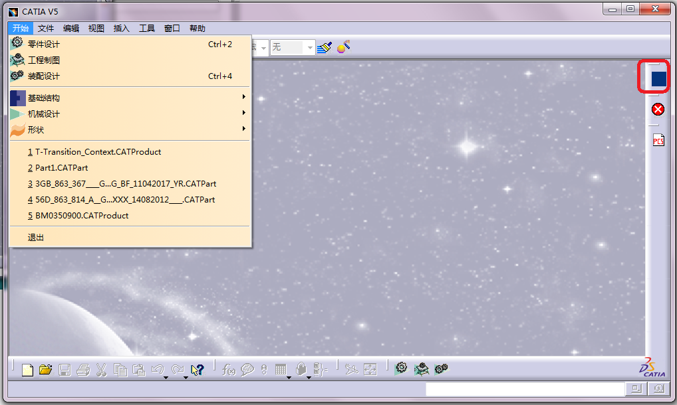Screen dimensions: 677x405
Task: Click the Paste icon
Action: click(x=138, y=370)
